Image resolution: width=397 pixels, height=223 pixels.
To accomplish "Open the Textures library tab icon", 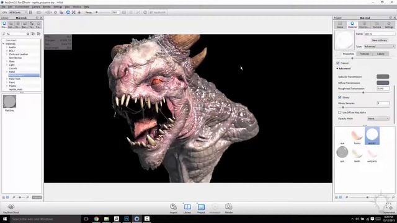I will click(32, 25).
